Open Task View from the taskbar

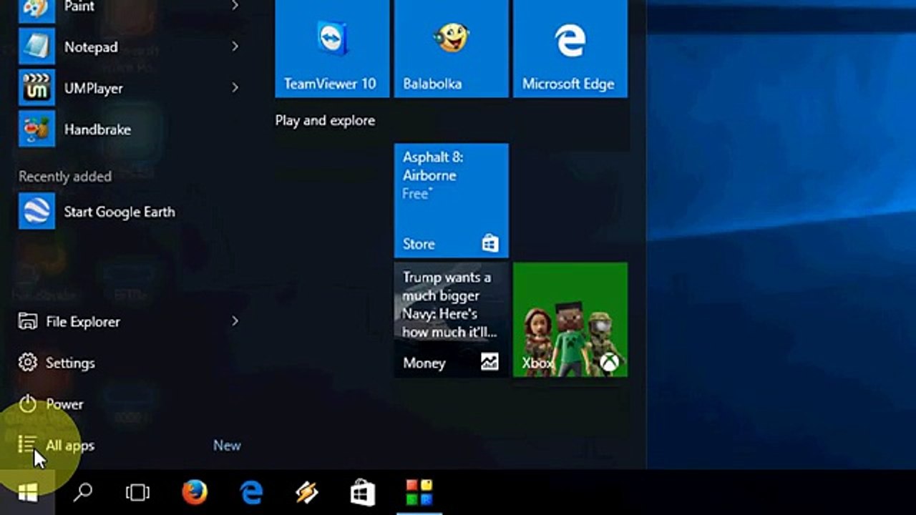click(x=137, y=492)
